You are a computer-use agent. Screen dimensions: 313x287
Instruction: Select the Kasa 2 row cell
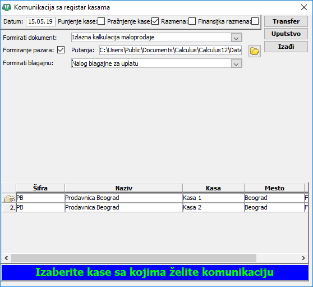coord(213,207)
